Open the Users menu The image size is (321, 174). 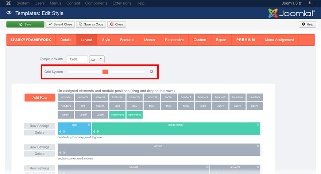tap(39, 3)
